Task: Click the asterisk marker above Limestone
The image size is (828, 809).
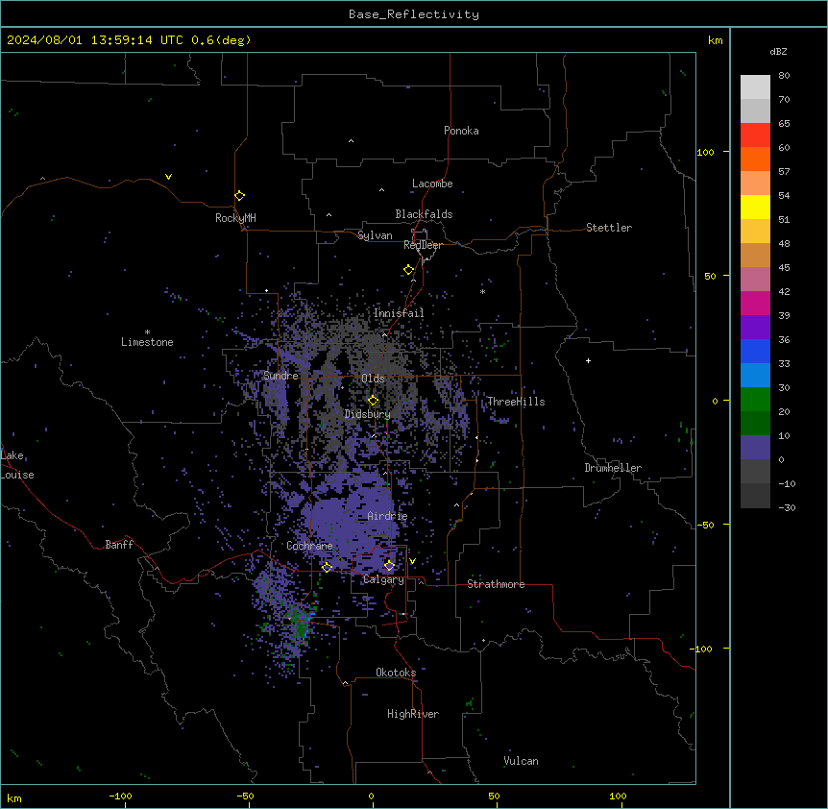Action: point(147,332)
